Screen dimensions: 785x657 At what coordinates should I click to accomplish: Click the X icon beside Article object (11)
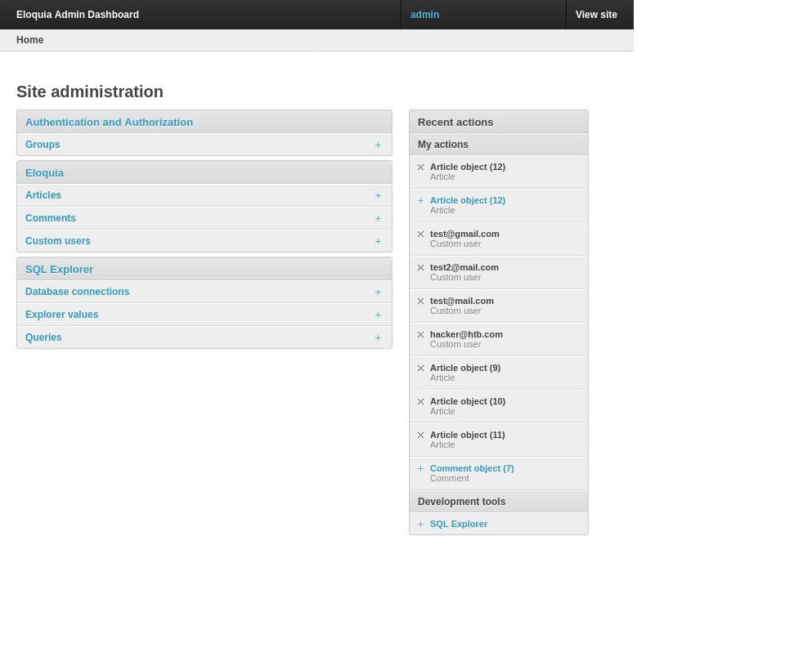point(420,436)
